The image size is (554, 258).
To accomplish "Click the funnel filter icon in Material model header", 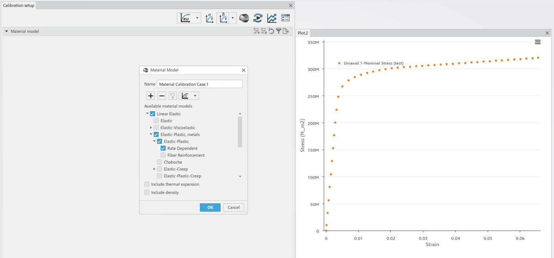I will (x=278, y=31).
